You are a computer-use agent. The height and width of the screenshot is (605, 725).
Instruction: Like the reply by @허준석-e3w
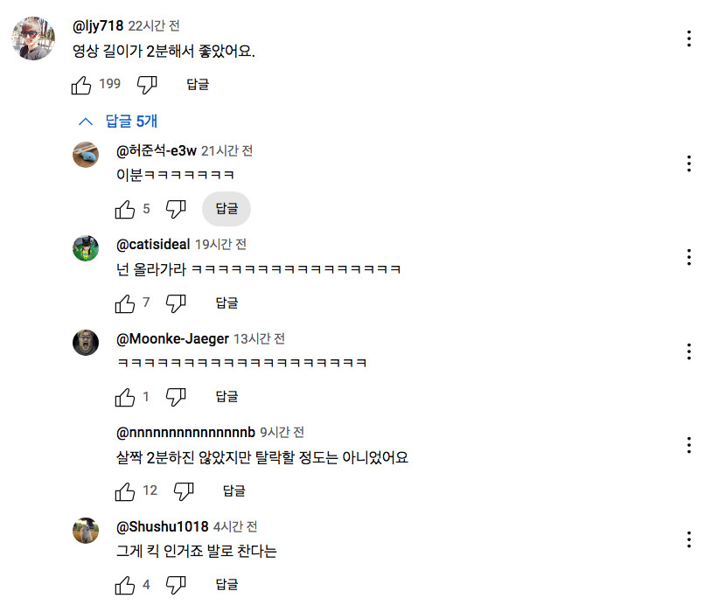[125, 209]
